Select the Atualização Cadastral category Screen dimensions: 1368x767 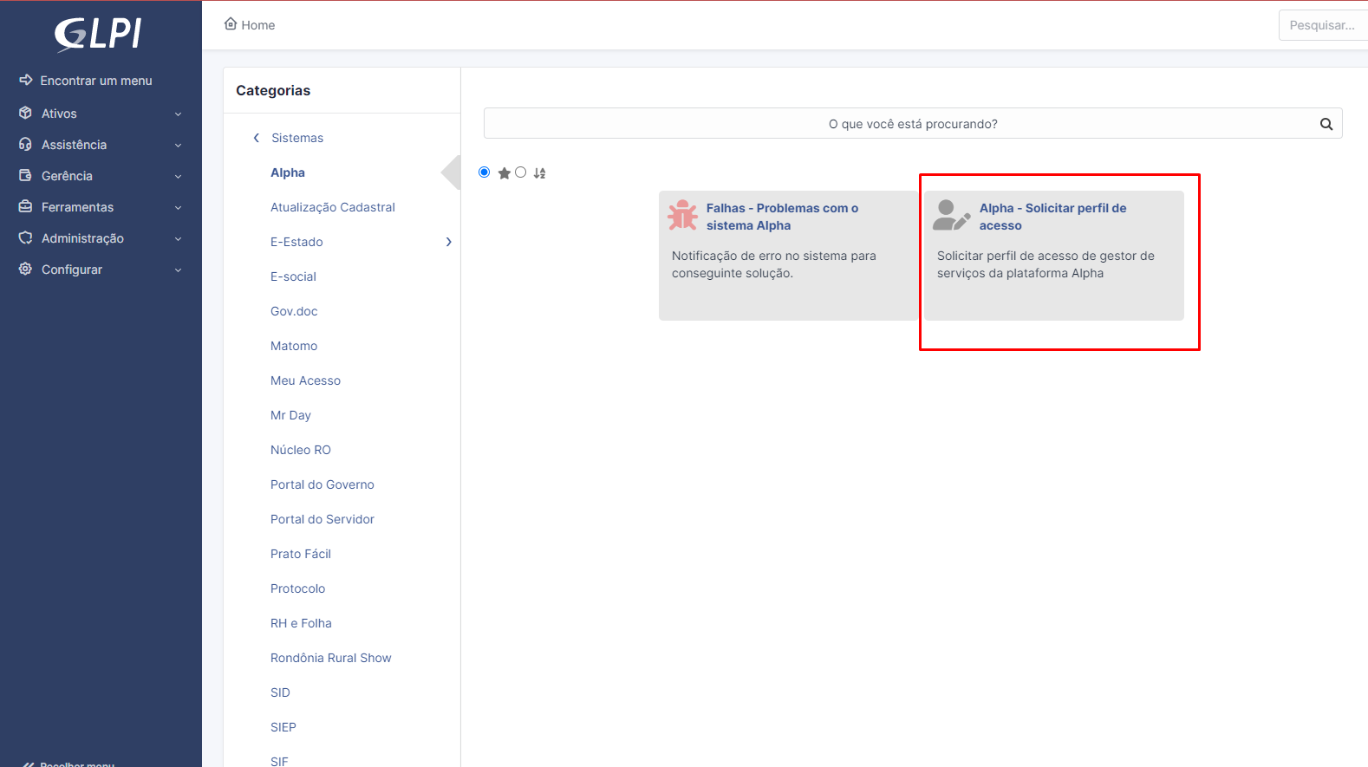point(333,207)
